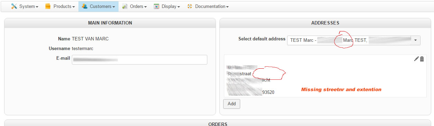Click the System wrench icon
Screen dimensions: 434x126
coord(14,7)
